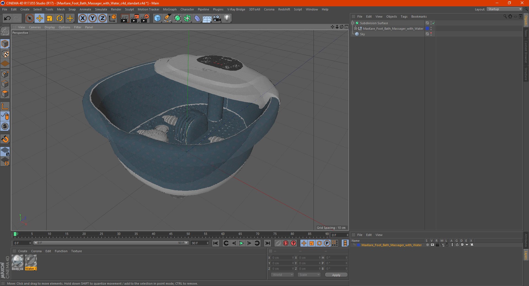Image resolution: width=529 pixels, height=286 pixels.
Task: Render the current view
Action: tap(125, 18)
